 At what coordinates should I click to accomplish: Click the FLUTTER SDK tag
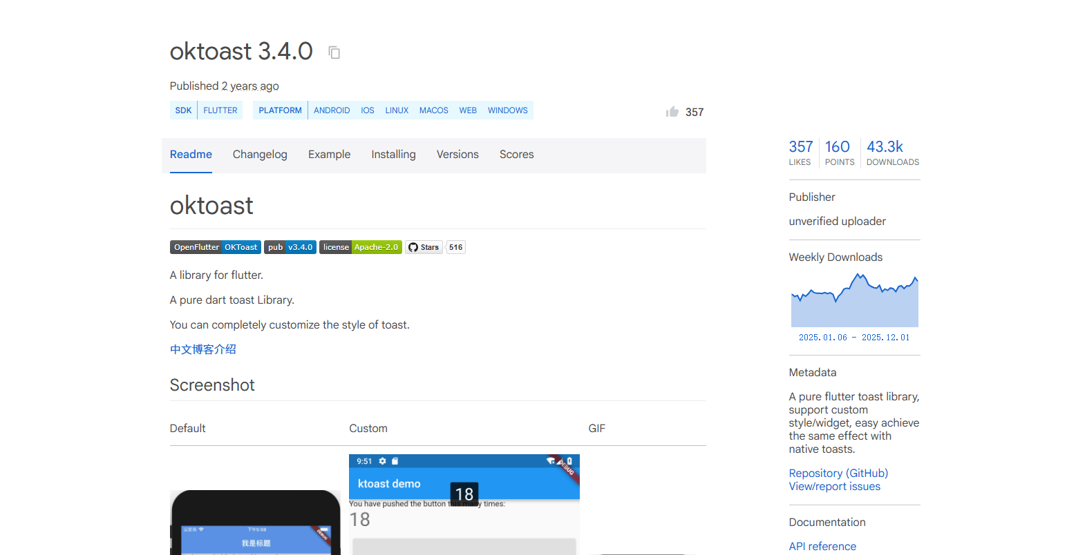(x=220, y=110)
